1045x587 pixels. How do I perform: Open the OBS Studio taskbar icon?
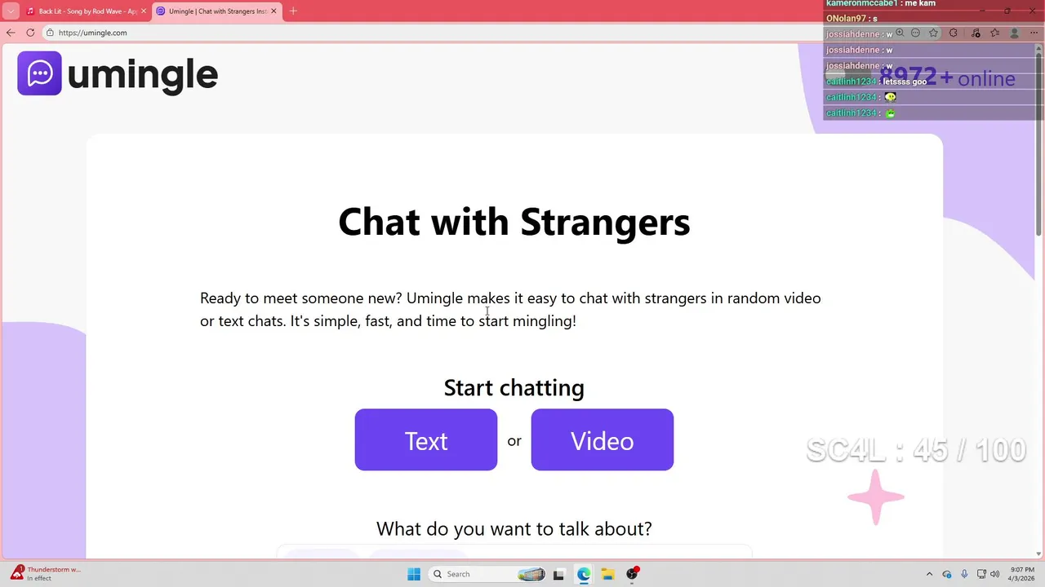tap(632, 574)
